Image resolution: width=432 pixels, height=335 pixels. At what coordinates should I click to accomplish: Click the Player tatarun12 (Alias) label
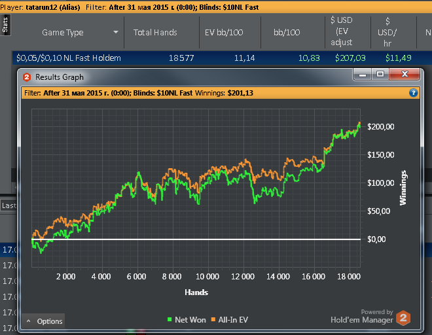pos(40,7)
